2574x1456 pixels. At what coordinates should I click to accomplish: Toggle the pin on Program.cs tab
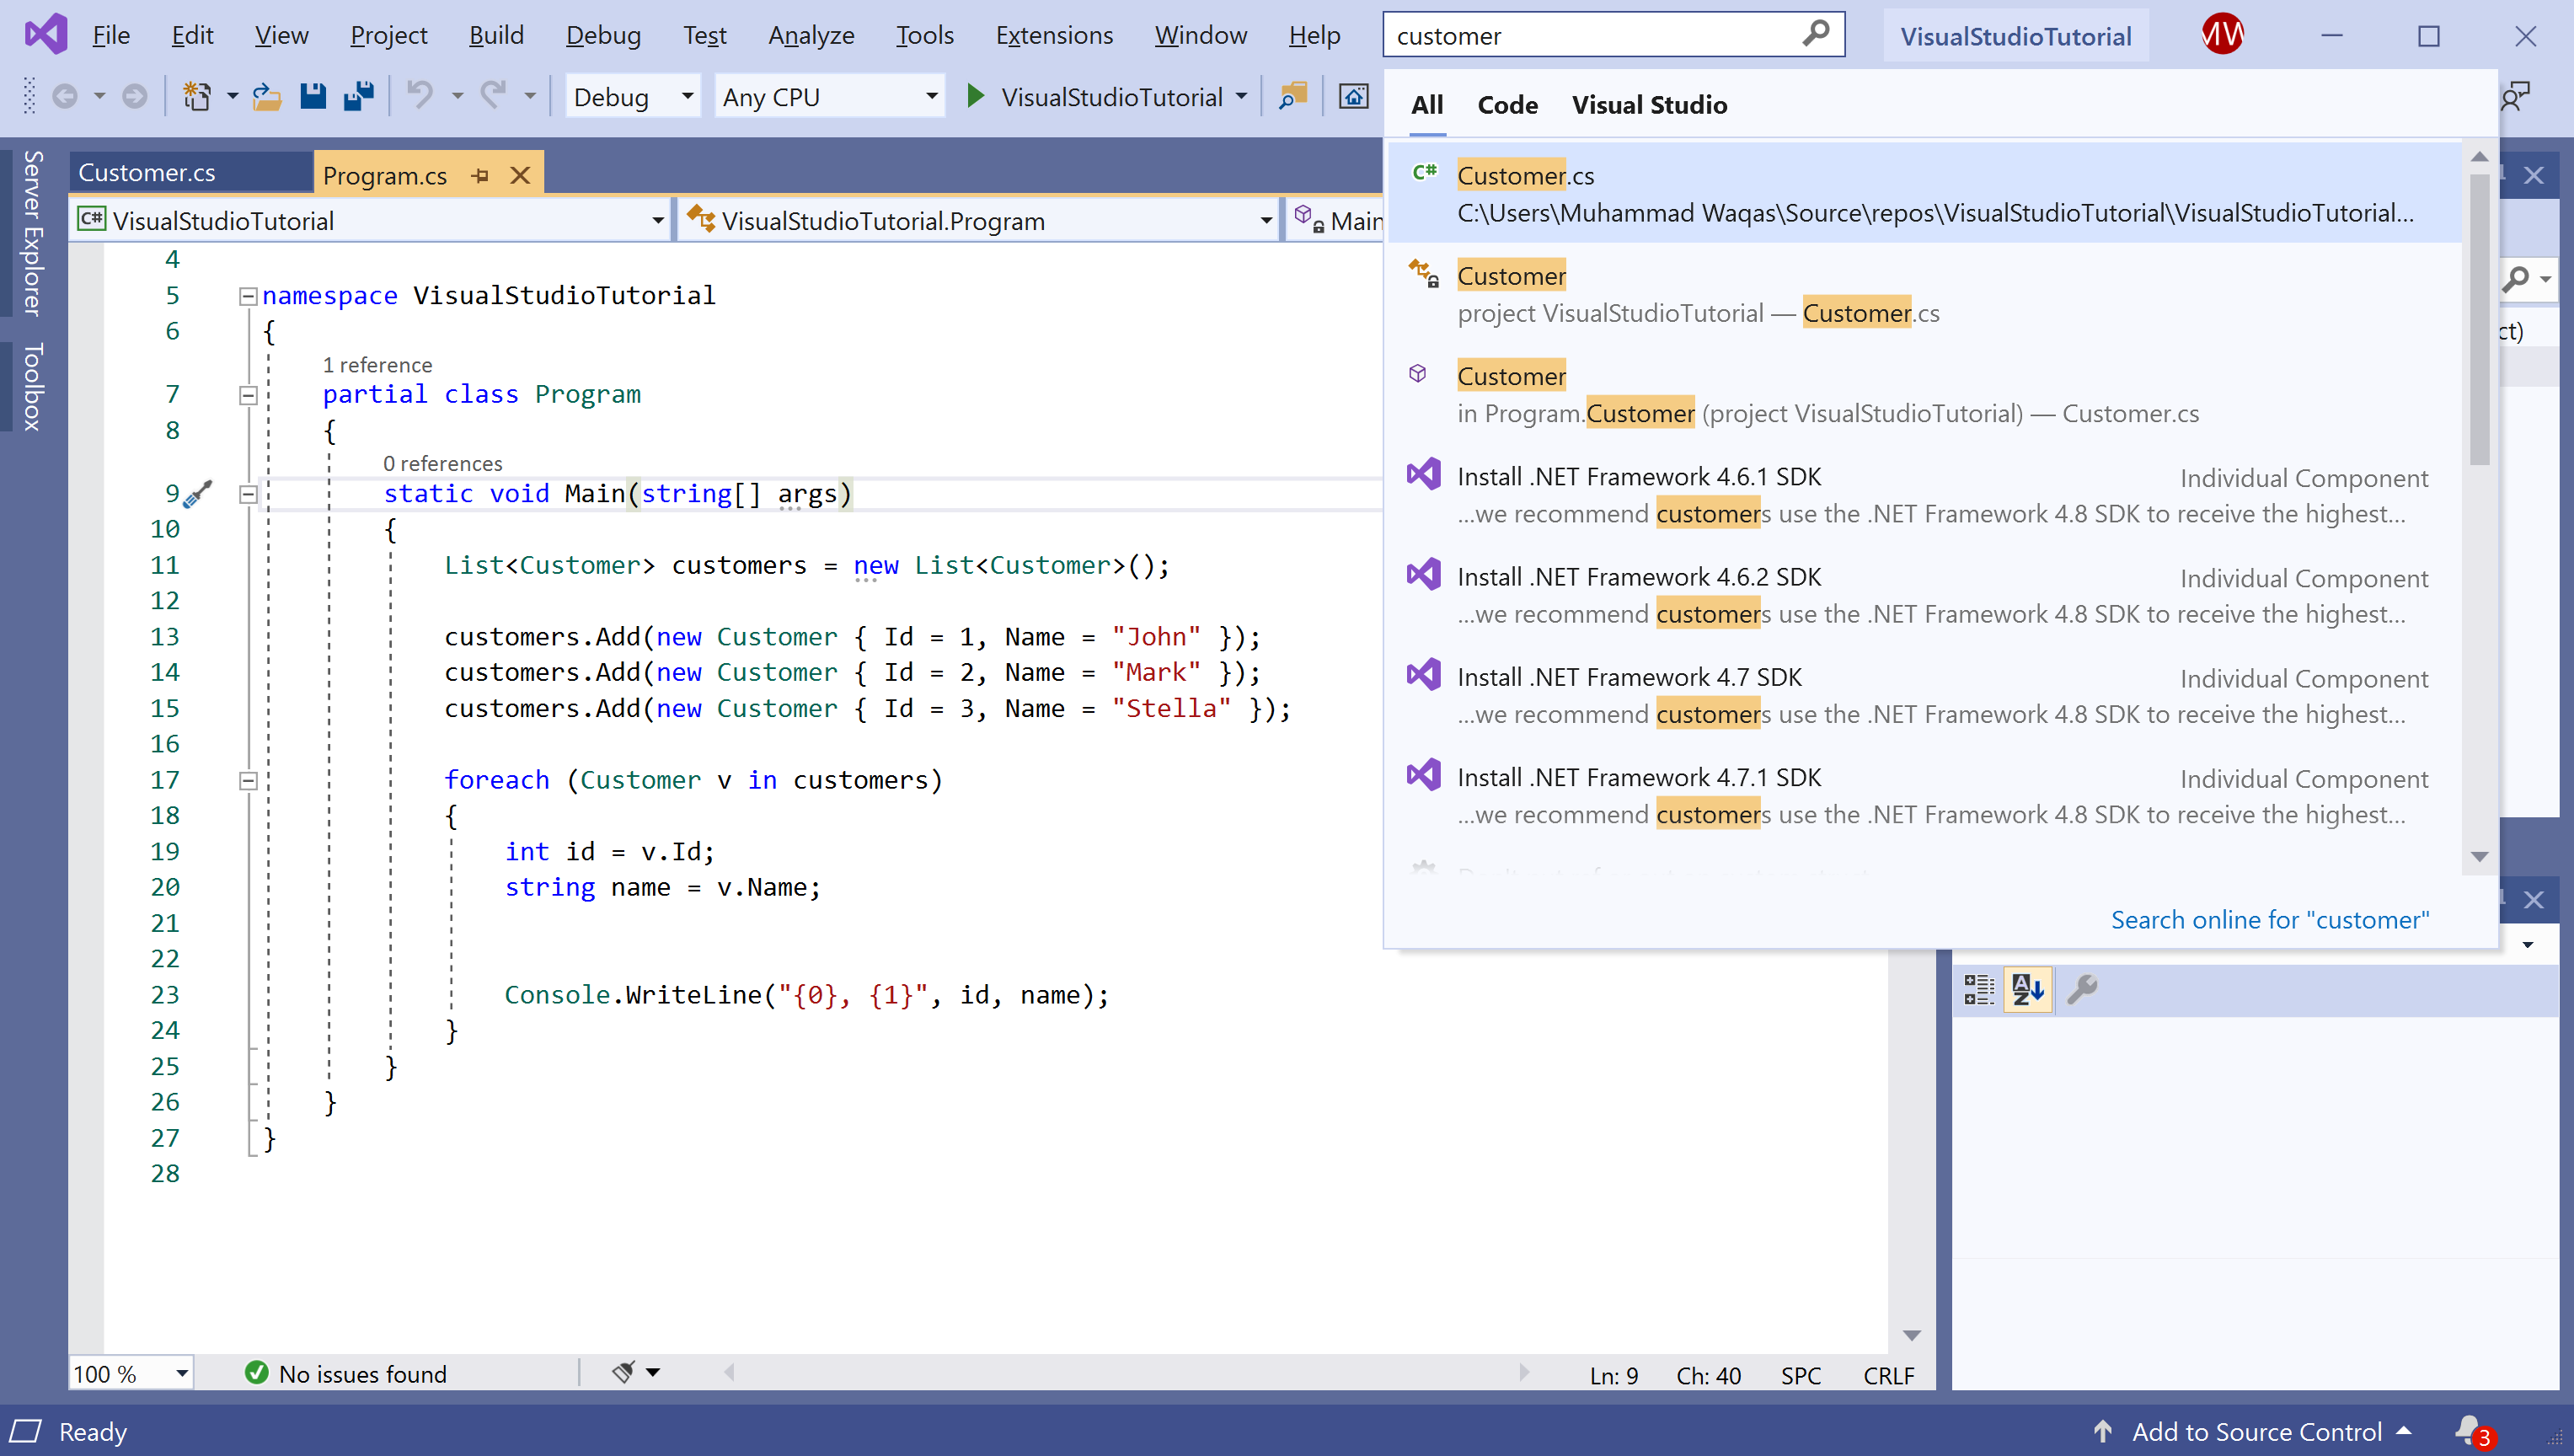481,176
